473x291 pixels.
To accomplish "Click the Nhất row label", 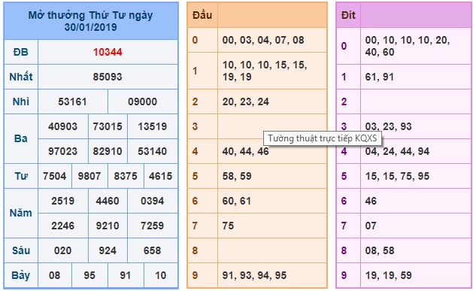I will tap(21, 77).
